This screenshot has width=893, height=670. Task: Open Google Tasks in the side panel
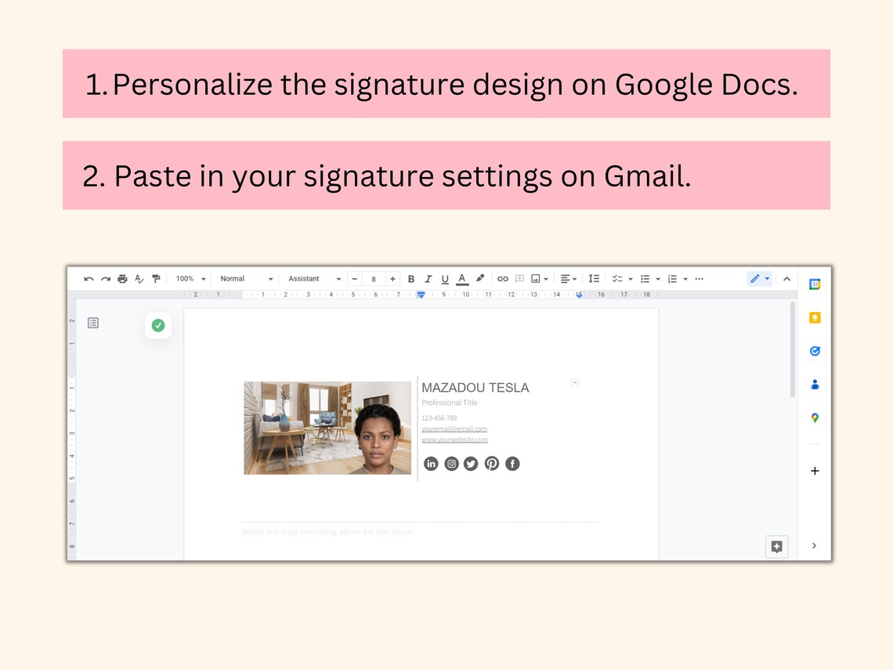(814, 351)
